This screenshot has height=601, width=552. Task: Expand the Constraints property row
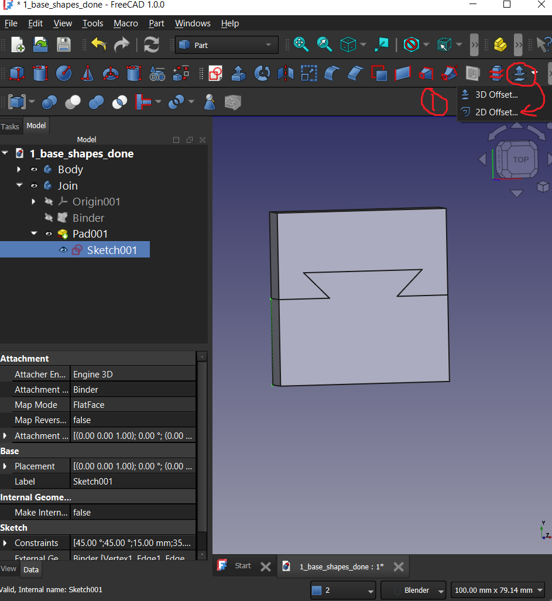[5, 543]
